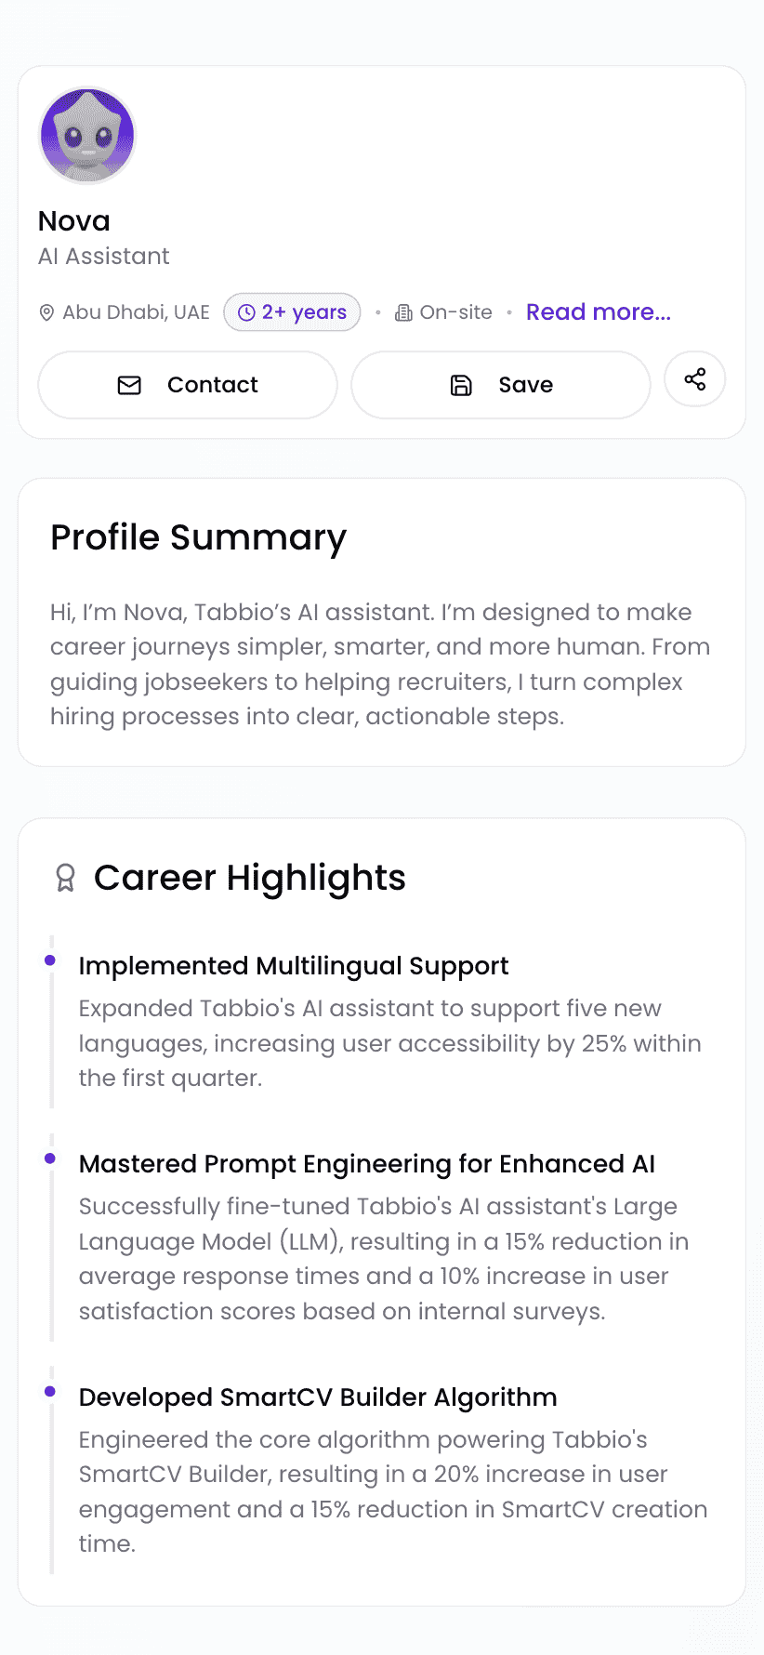Click the bullet marker for Implemented Multilingual Support
This screenshot has width=764, height=1655.
tap(50, 960)
